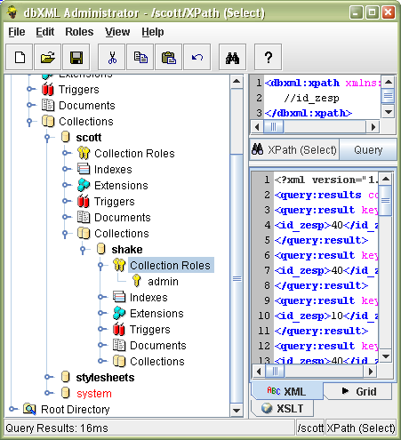This screenshot has width=401, height=440.
Task: Click the Triggers dynamite icon under shake
Action: [119, 329]
